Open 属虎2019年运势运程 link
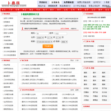The width and height of the screenshot is (111, 111). pyautogui.click(x=29, y=105)
